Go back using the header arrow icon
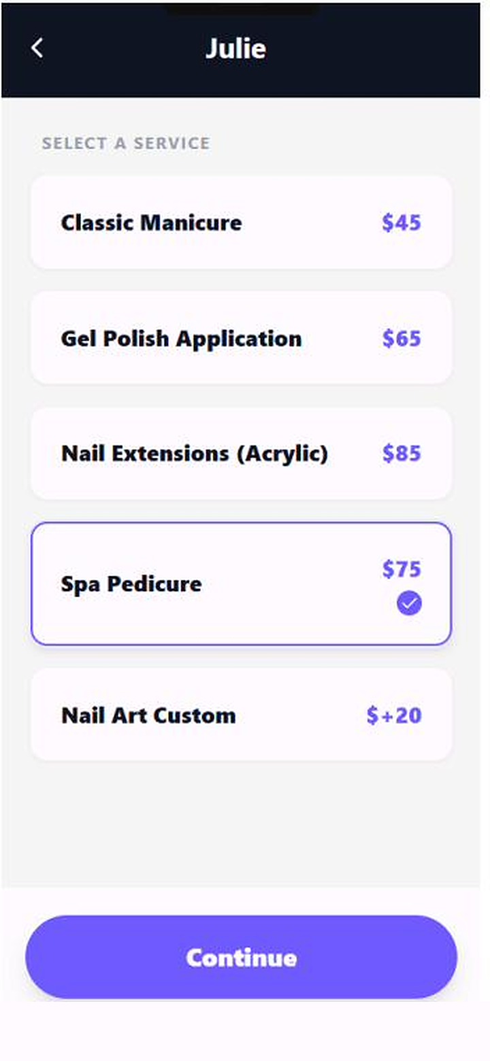 [x=37, y=48]
